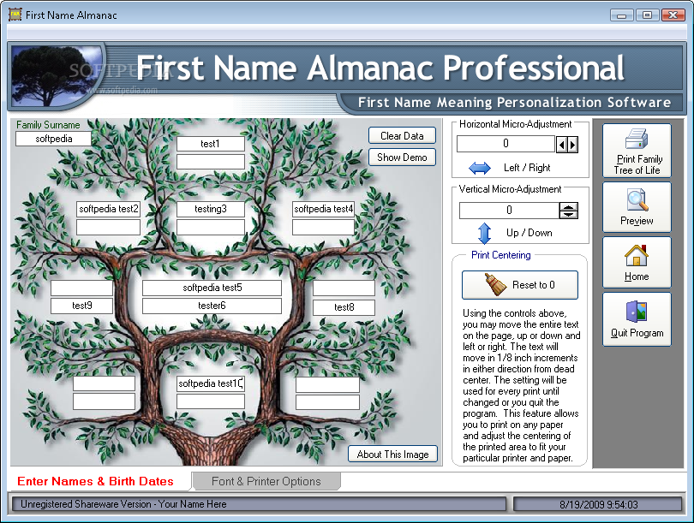Screen dimensions: 694x523
Task: Click the field containing softpedia test5
Action: [x=212, y=288]
